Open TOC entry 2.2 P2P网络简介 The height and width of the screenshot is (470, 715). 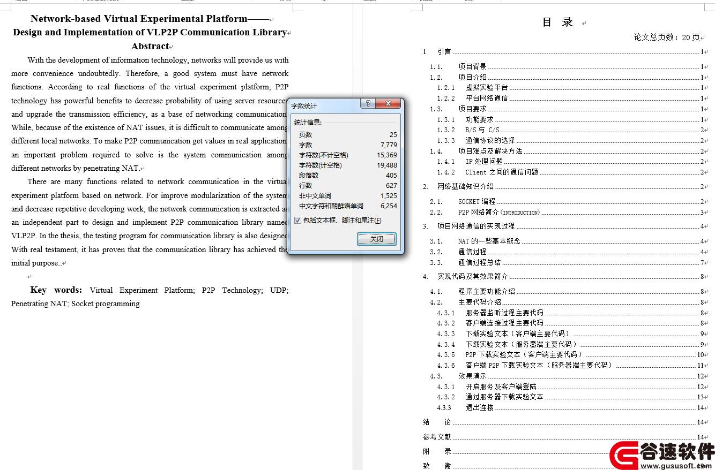[x=567, y=213]
